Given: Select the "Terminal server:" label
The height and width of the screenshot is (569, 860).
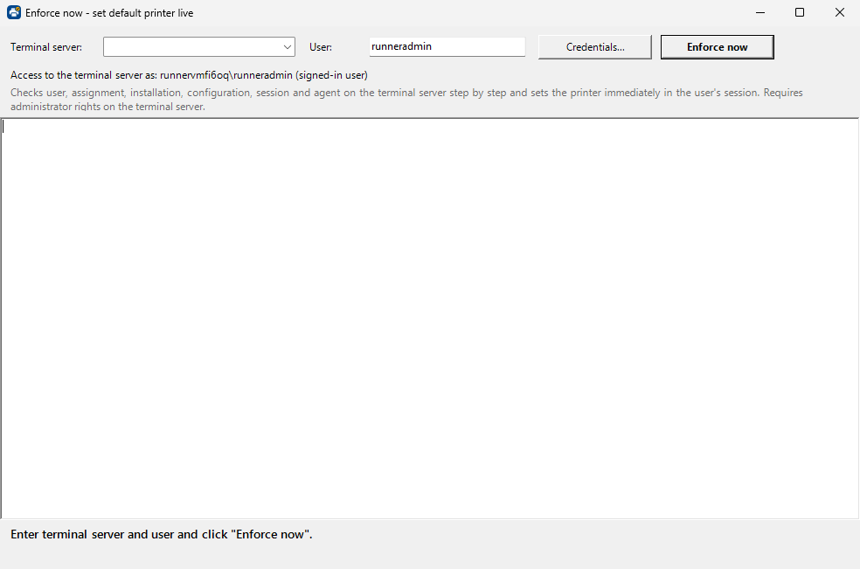Looking at the screenshot, I should 46,47.
